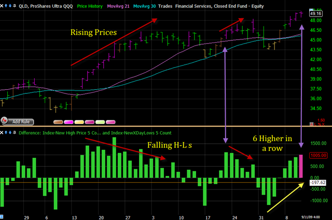Pin the Difference indicator pane
The image size is (332, 220).
pos(15,132)
